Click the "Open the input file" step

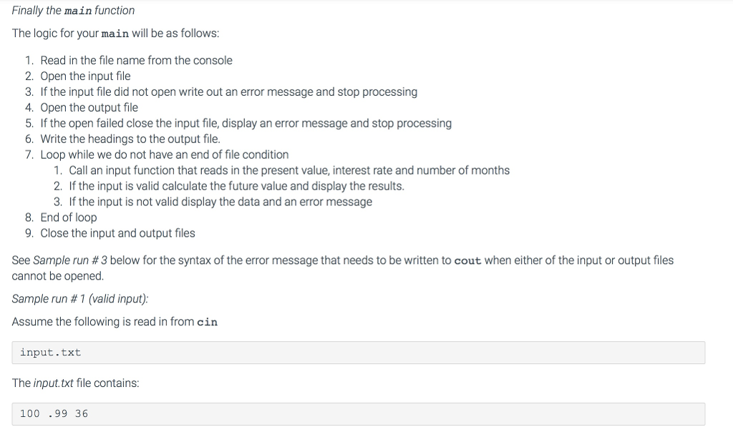point(85,77)
